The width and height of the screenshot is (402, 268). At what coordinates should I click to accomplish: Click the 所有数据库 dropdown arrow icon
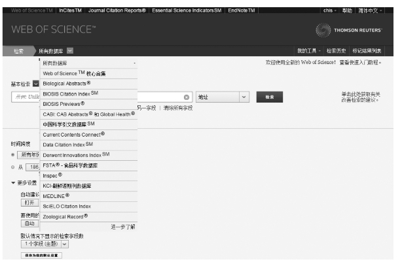[70, 50]
